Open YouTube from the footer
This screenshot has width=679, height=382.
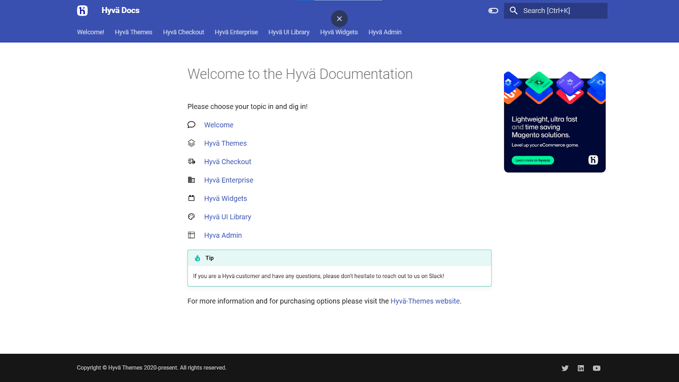pos(596,368)
